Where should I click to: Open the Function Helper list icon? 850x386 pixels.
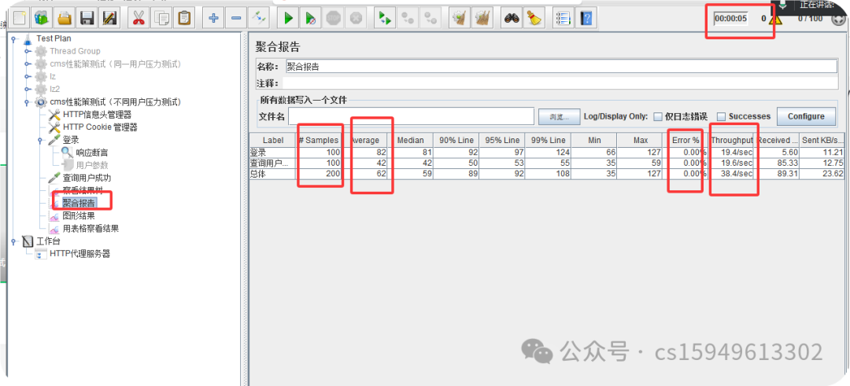click(564, 18)
